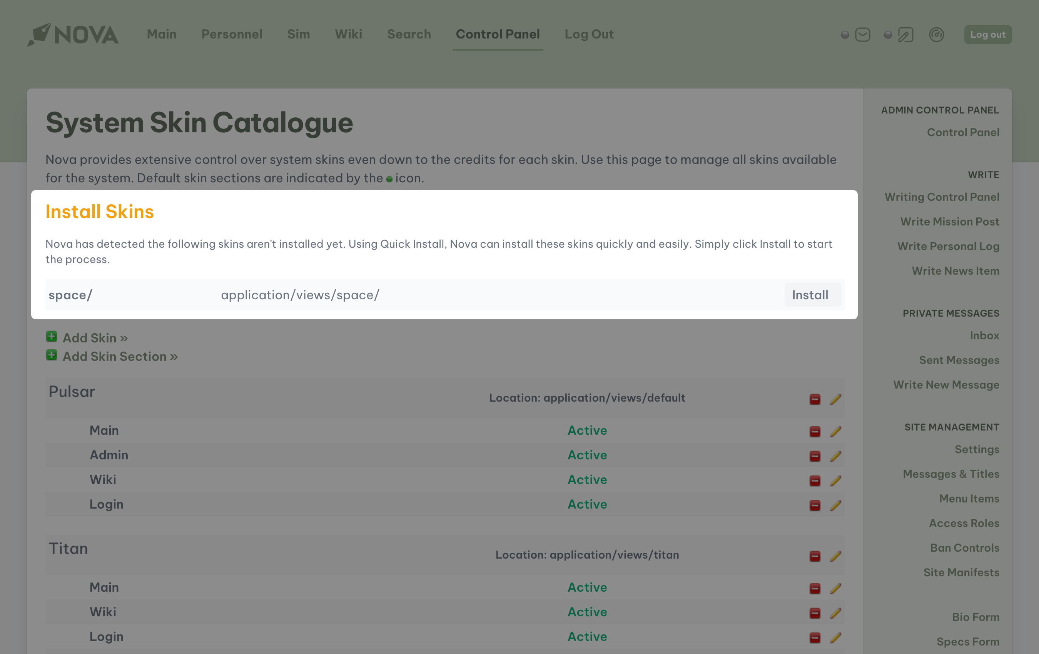Image resolution: width=1039 pixels, height=654 pixels.
Task: Click the delete icon for Titan skin
Action: pyautogui.click(x=815, y=555)
